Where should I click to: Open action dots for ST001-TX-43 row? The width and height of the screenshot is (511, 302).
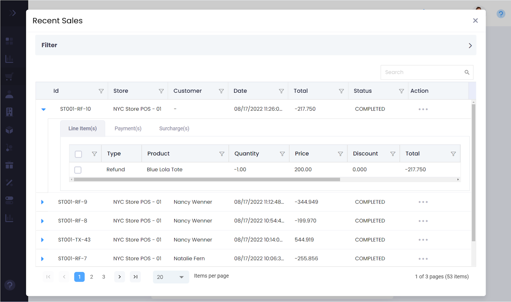tap(423, 240)
